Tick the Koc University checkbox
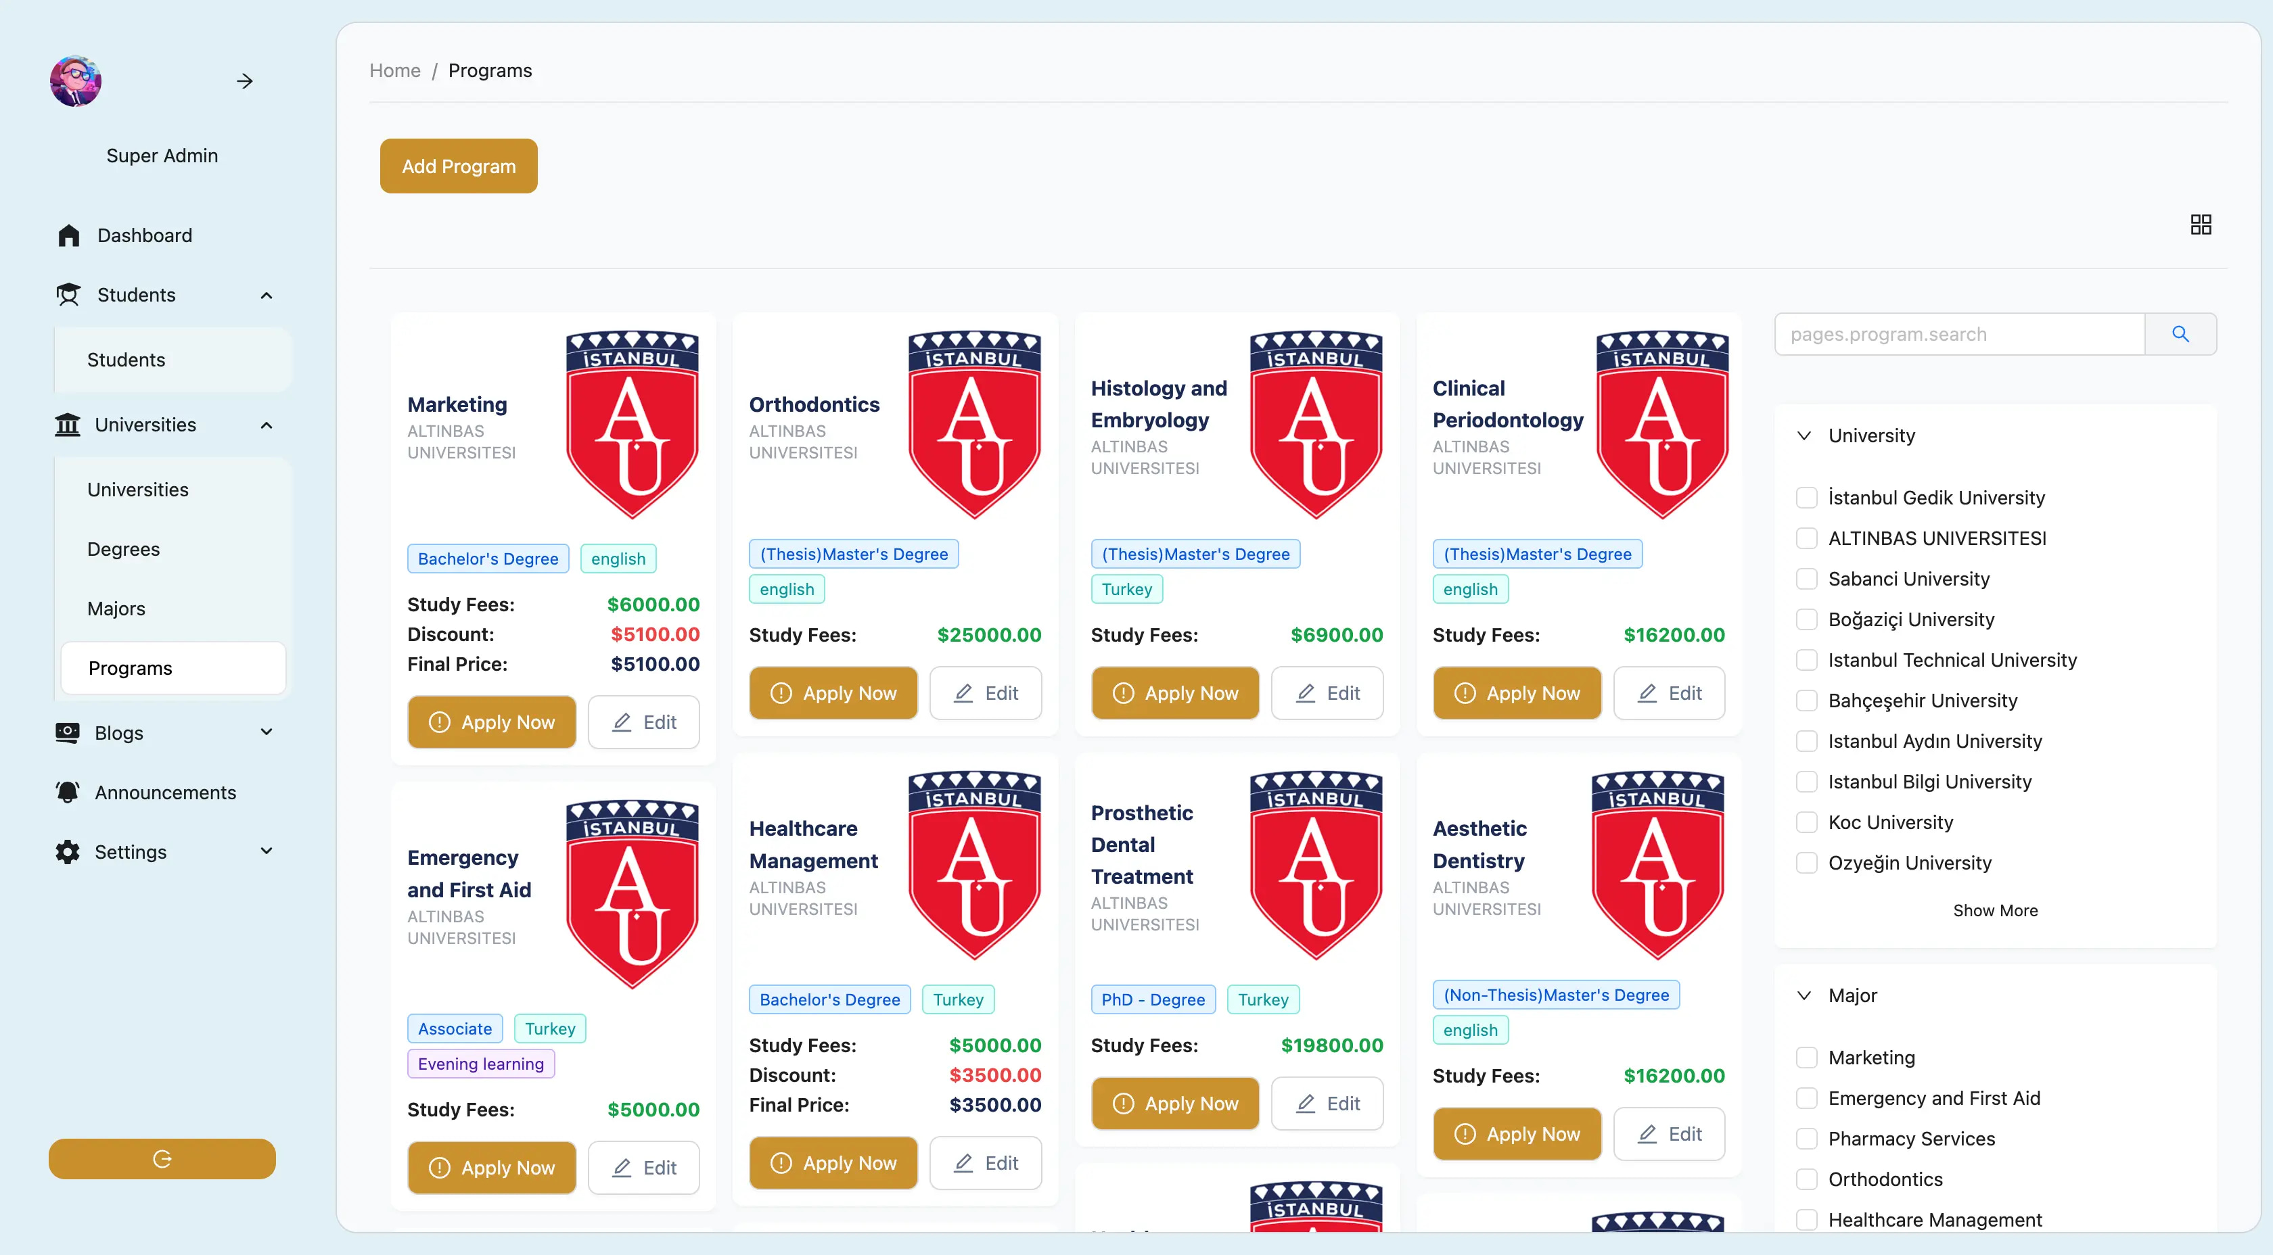 (x=1806, y=822)
